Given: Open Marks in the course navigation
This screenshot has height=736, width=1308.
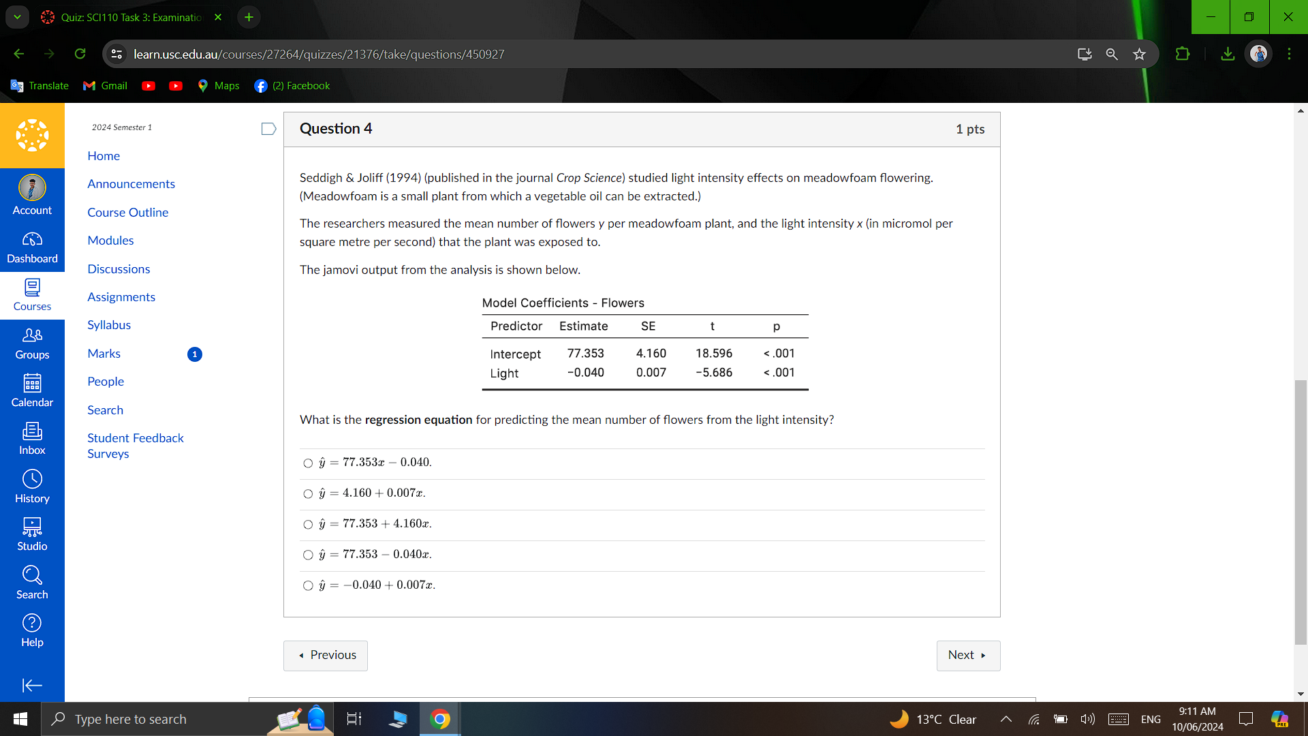Looking at the screenshot, I should coord(104,353).
